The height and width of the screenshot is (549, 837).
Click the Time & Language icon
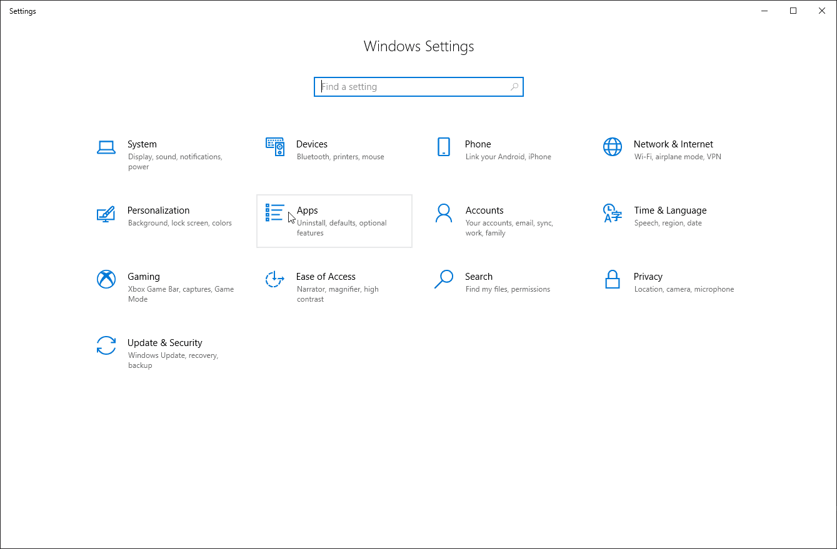(x=613, y=213)
